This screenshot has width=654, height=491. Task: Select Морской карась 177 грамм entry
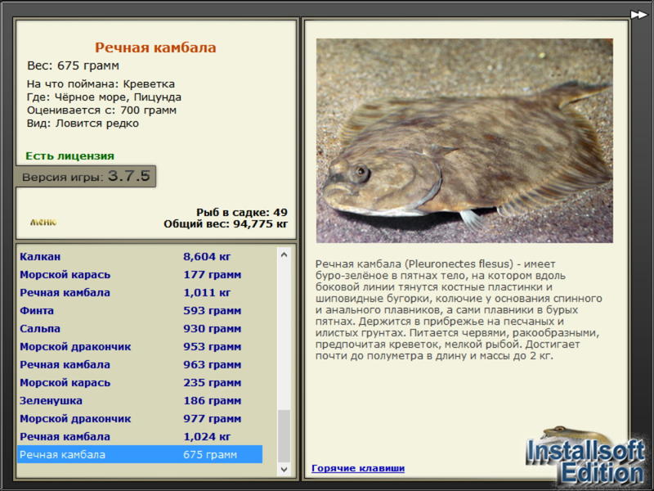pyautogui.click(x=140, y=274)
